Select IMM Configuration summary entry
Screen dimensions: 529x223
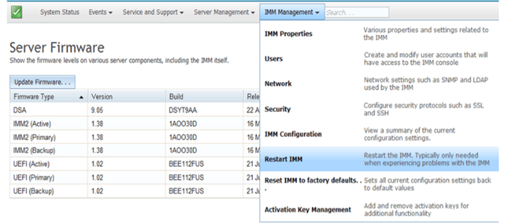(379, 134)
